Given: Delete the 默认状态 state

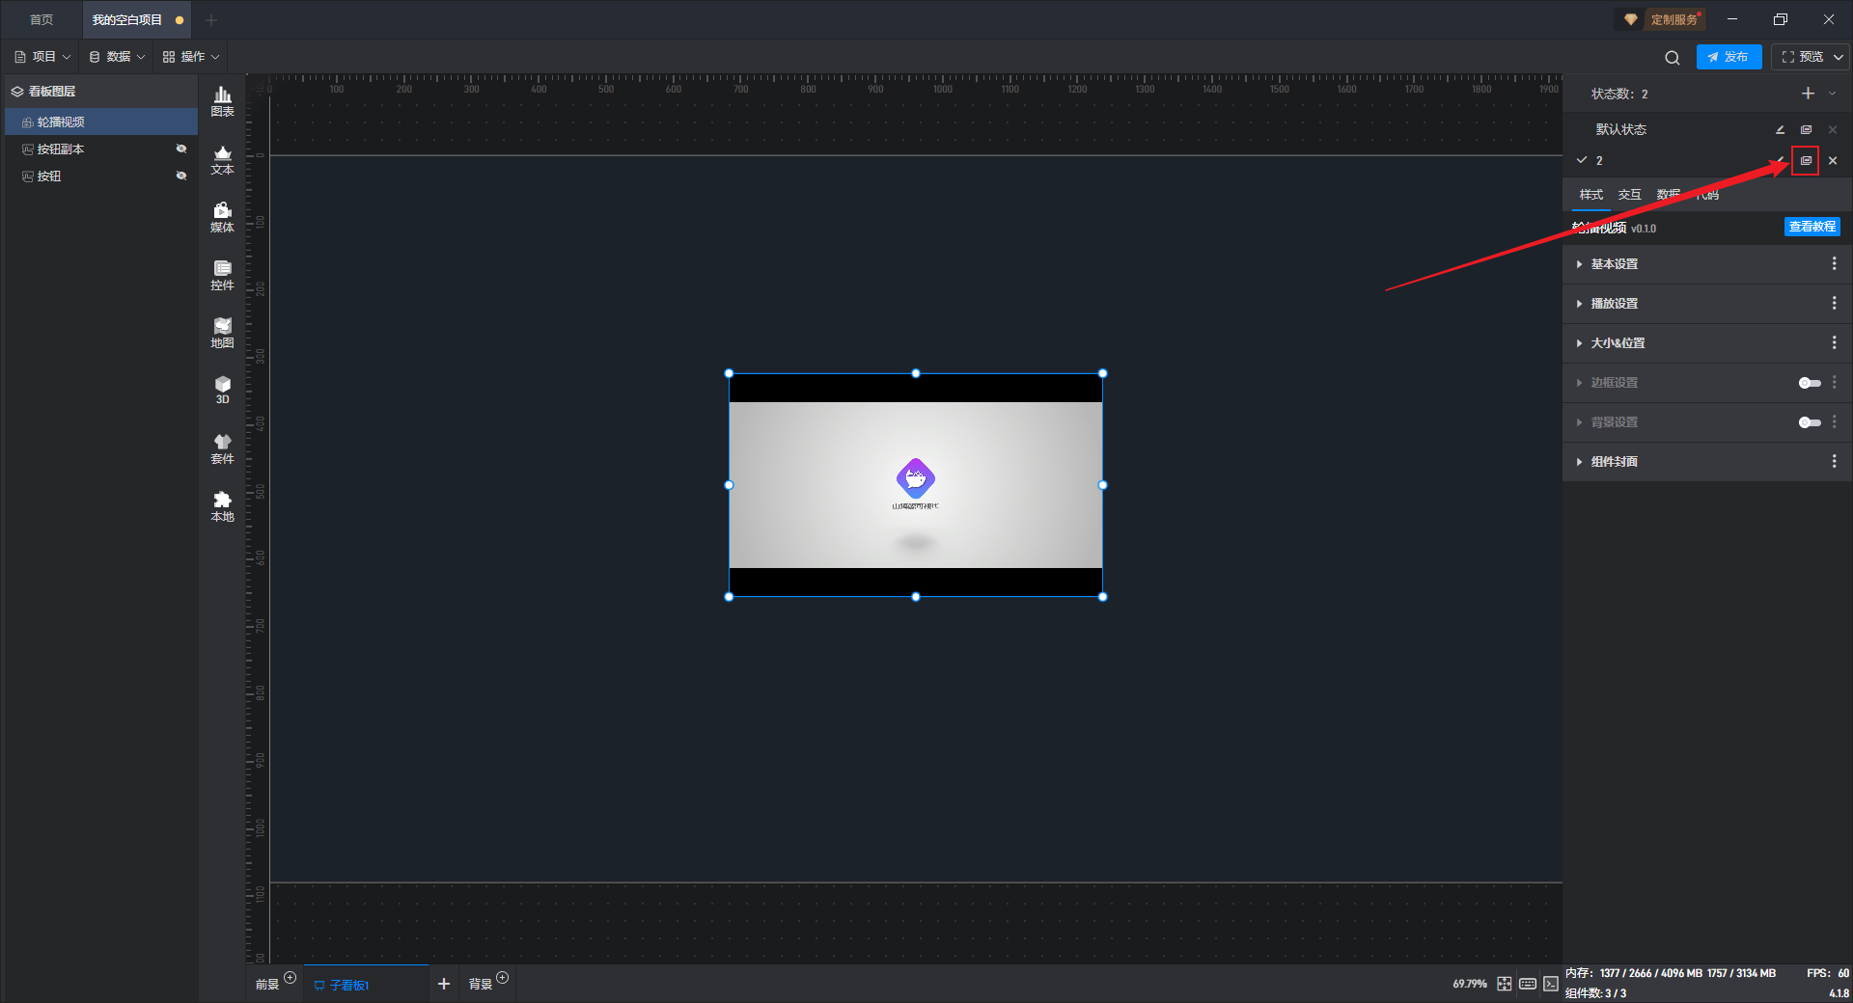Looking at the screenshot, I should (1833, 129).
